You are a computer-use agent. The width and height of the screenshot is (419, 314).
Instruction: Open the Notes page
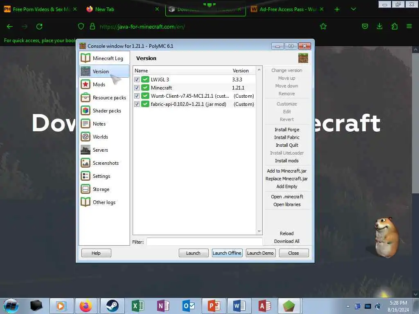(x=104, y=123)
